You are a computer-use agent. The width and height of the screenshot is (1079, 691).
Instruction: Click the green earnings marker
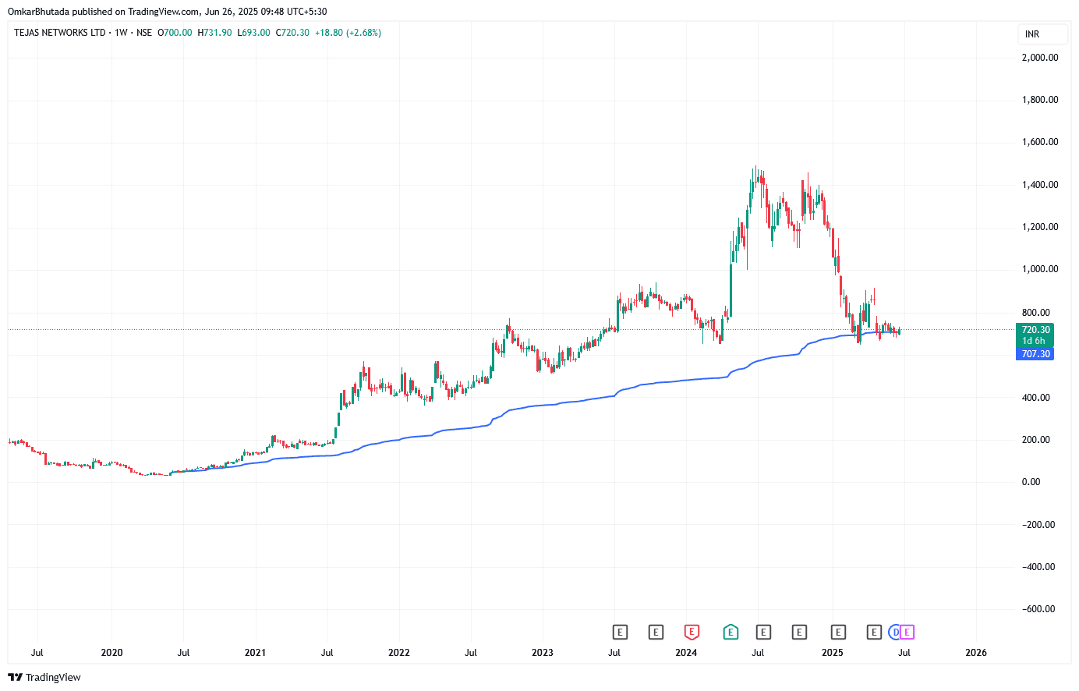click(x=731, y=632)
